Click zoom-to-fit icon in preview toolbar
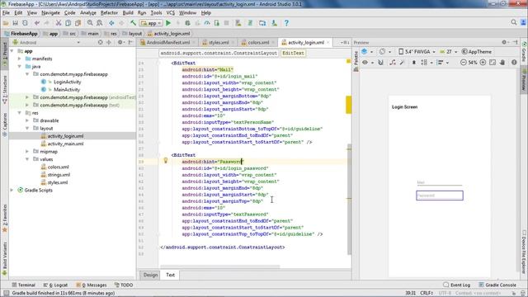Viewport: 528px width, 297px height. pos(493,63)
